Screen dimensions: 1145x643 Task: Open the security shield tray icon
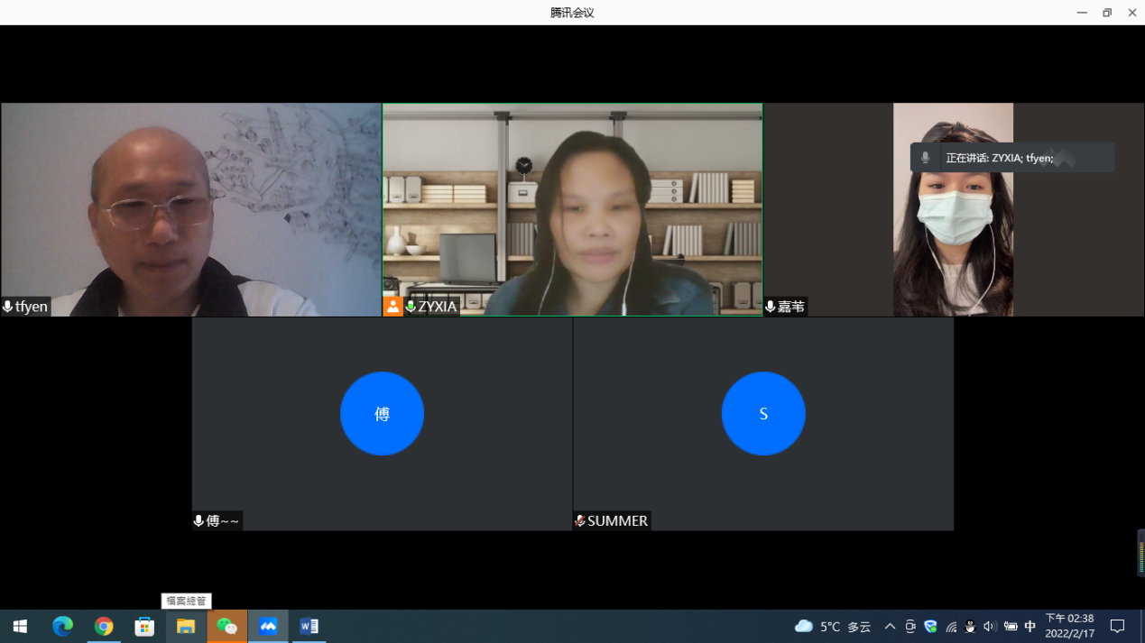click(930, 627)
